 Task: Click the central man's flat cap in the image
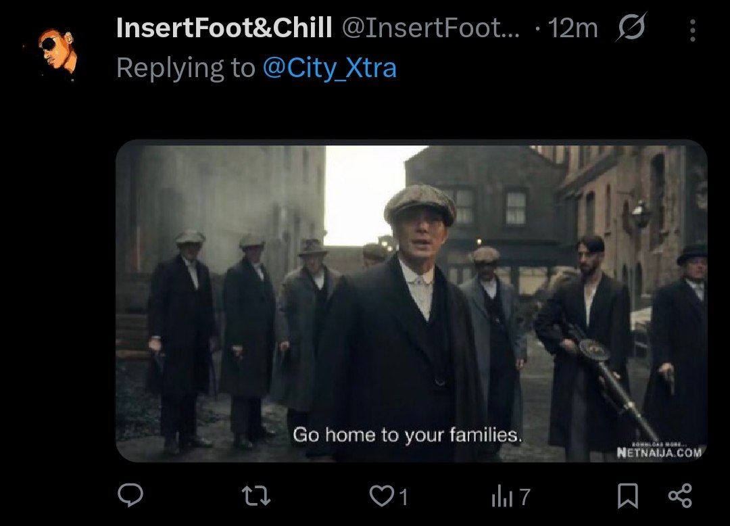pyautogui.click(x=420, y=203)
